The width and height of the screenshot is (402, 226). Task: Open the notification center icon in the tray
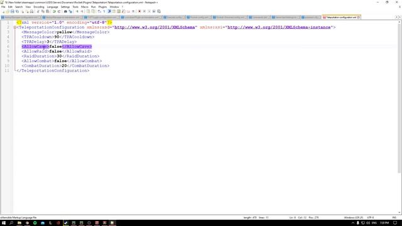[395, 223]
